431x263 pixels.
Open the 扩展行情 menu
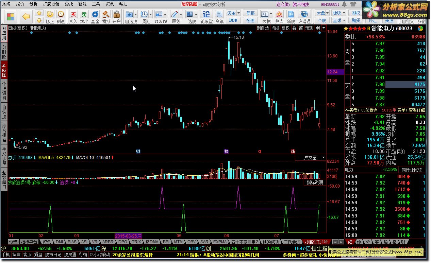[51, 4]
